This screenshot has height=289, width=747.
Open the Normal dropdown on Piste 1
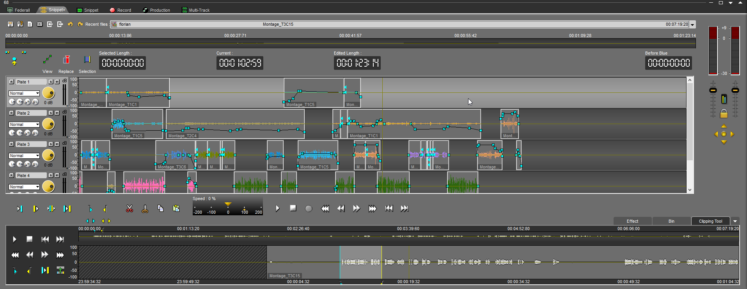pos(24,93)
